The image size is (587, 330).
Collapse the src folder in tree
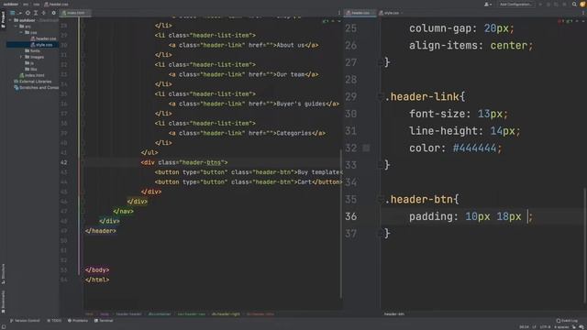tap(16, 27)
